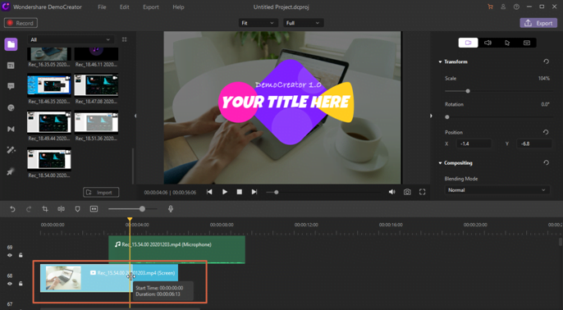Lock track 68

(x=21, y=284)
